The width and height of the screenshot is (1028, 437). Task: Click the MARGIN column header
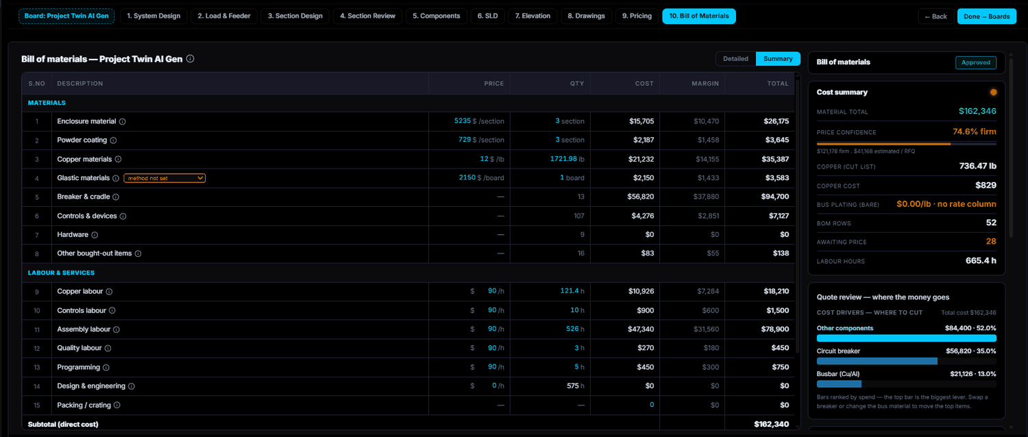[x=705, y=84]
